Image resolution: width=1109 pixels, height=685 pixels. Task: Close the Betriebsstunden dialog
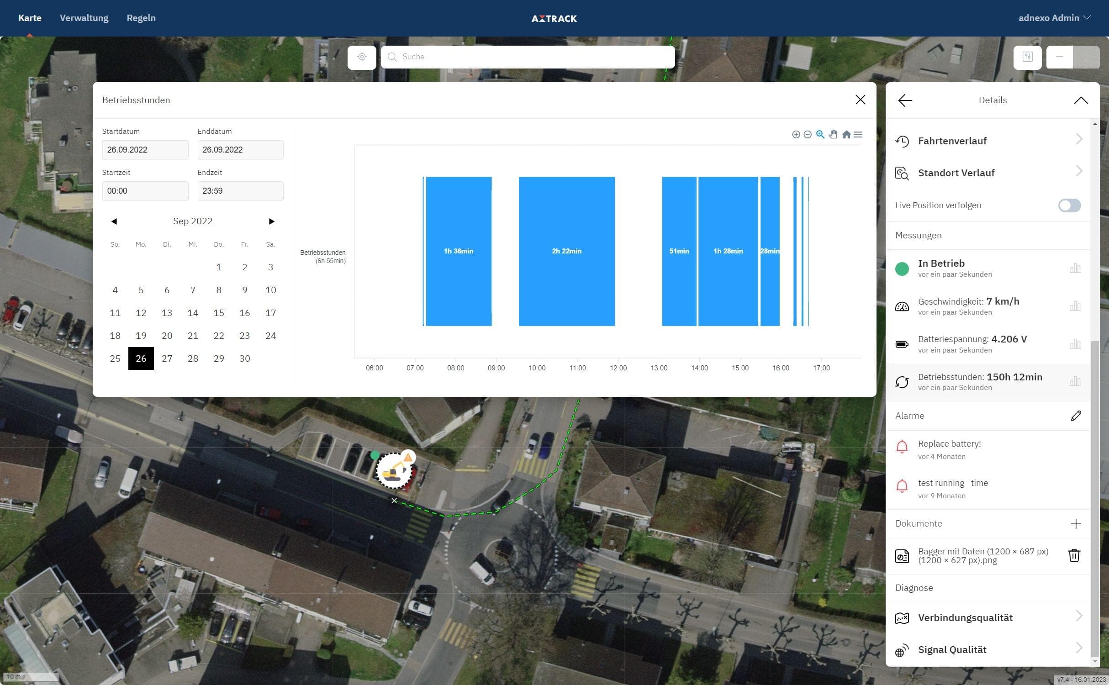pyautogui.click(x=860, y=100)
